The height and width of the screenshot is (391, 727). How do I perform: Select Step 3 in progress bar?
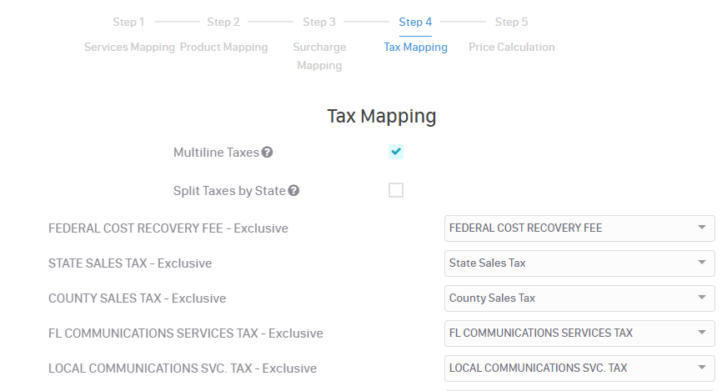click(x=319, y=23)
